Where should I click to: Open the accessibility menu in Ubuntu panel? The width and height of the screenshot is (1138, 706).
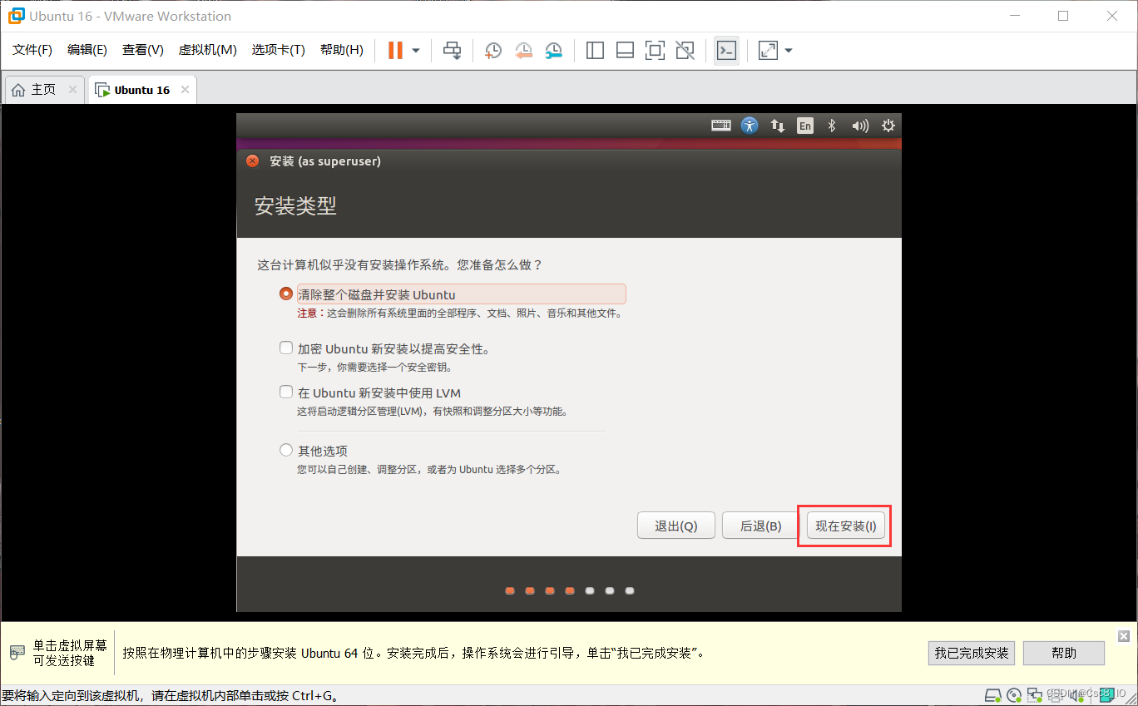coord(750,126)
